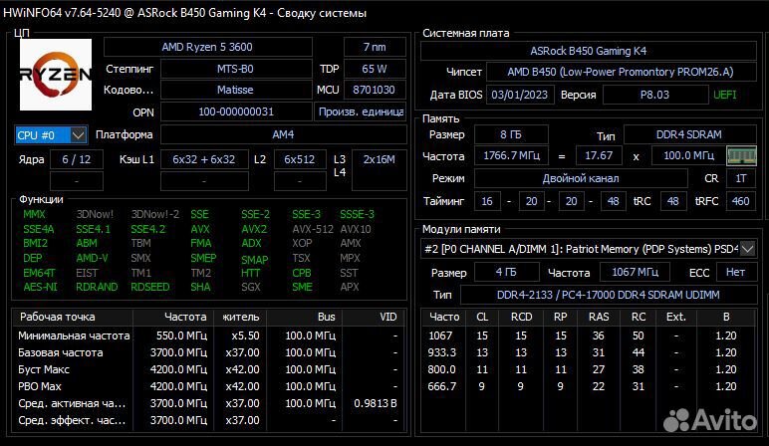Screen dimensions: 769x446
Task: Click the VID column header
Action: point(376,318)
